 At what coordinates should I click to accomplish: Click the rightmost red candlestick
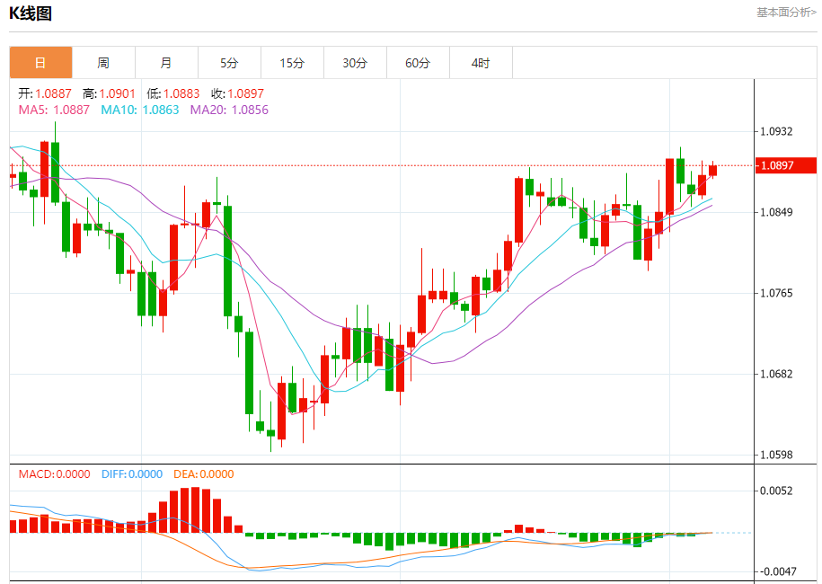pos(712,170)
